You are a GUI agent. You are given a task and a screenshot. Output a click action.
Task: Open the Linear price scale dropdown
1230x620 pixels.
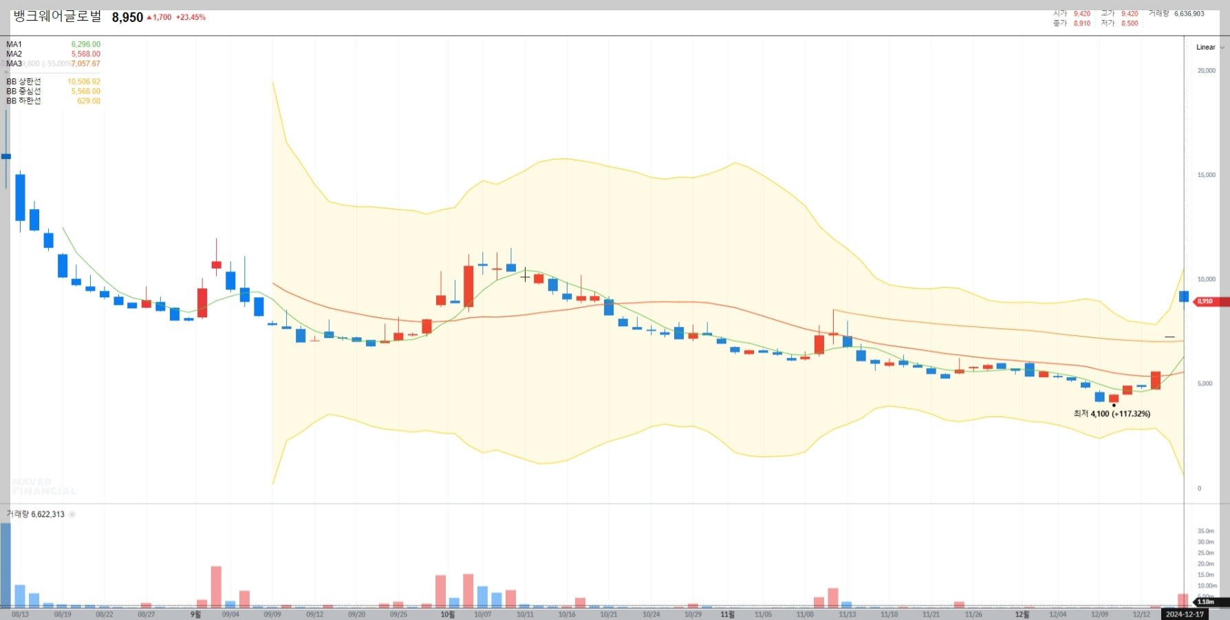point(1209,47)
